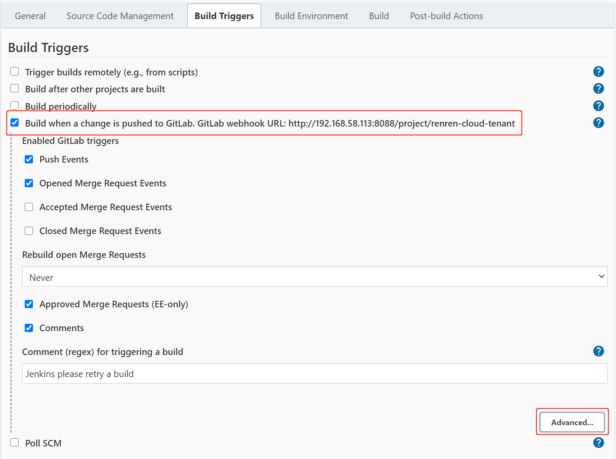Image resolution: width=616 pixels, height=459 pixels.
Task: Open help for the GitLab webhook trigger
Action: 599,123
